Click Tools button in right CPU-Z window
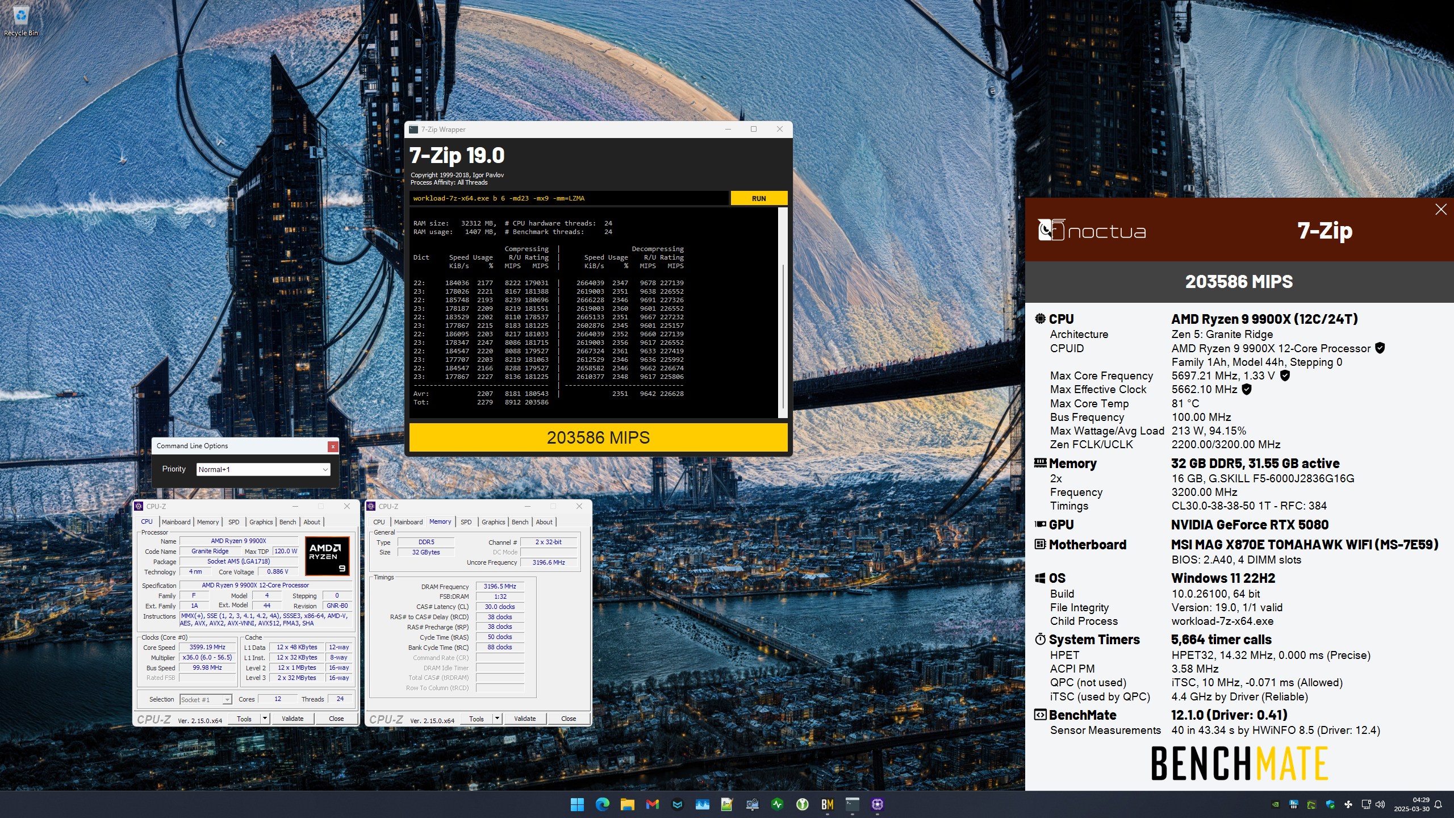 tap(477, 719)
